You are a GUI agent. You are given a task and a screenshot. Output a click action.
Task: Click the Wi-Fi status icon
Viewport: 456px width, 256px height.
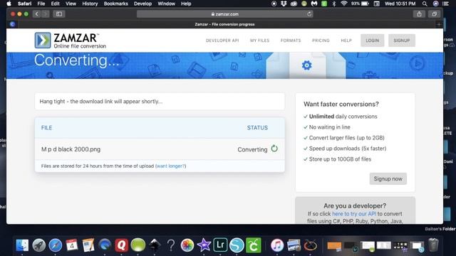tap(343, 4)
